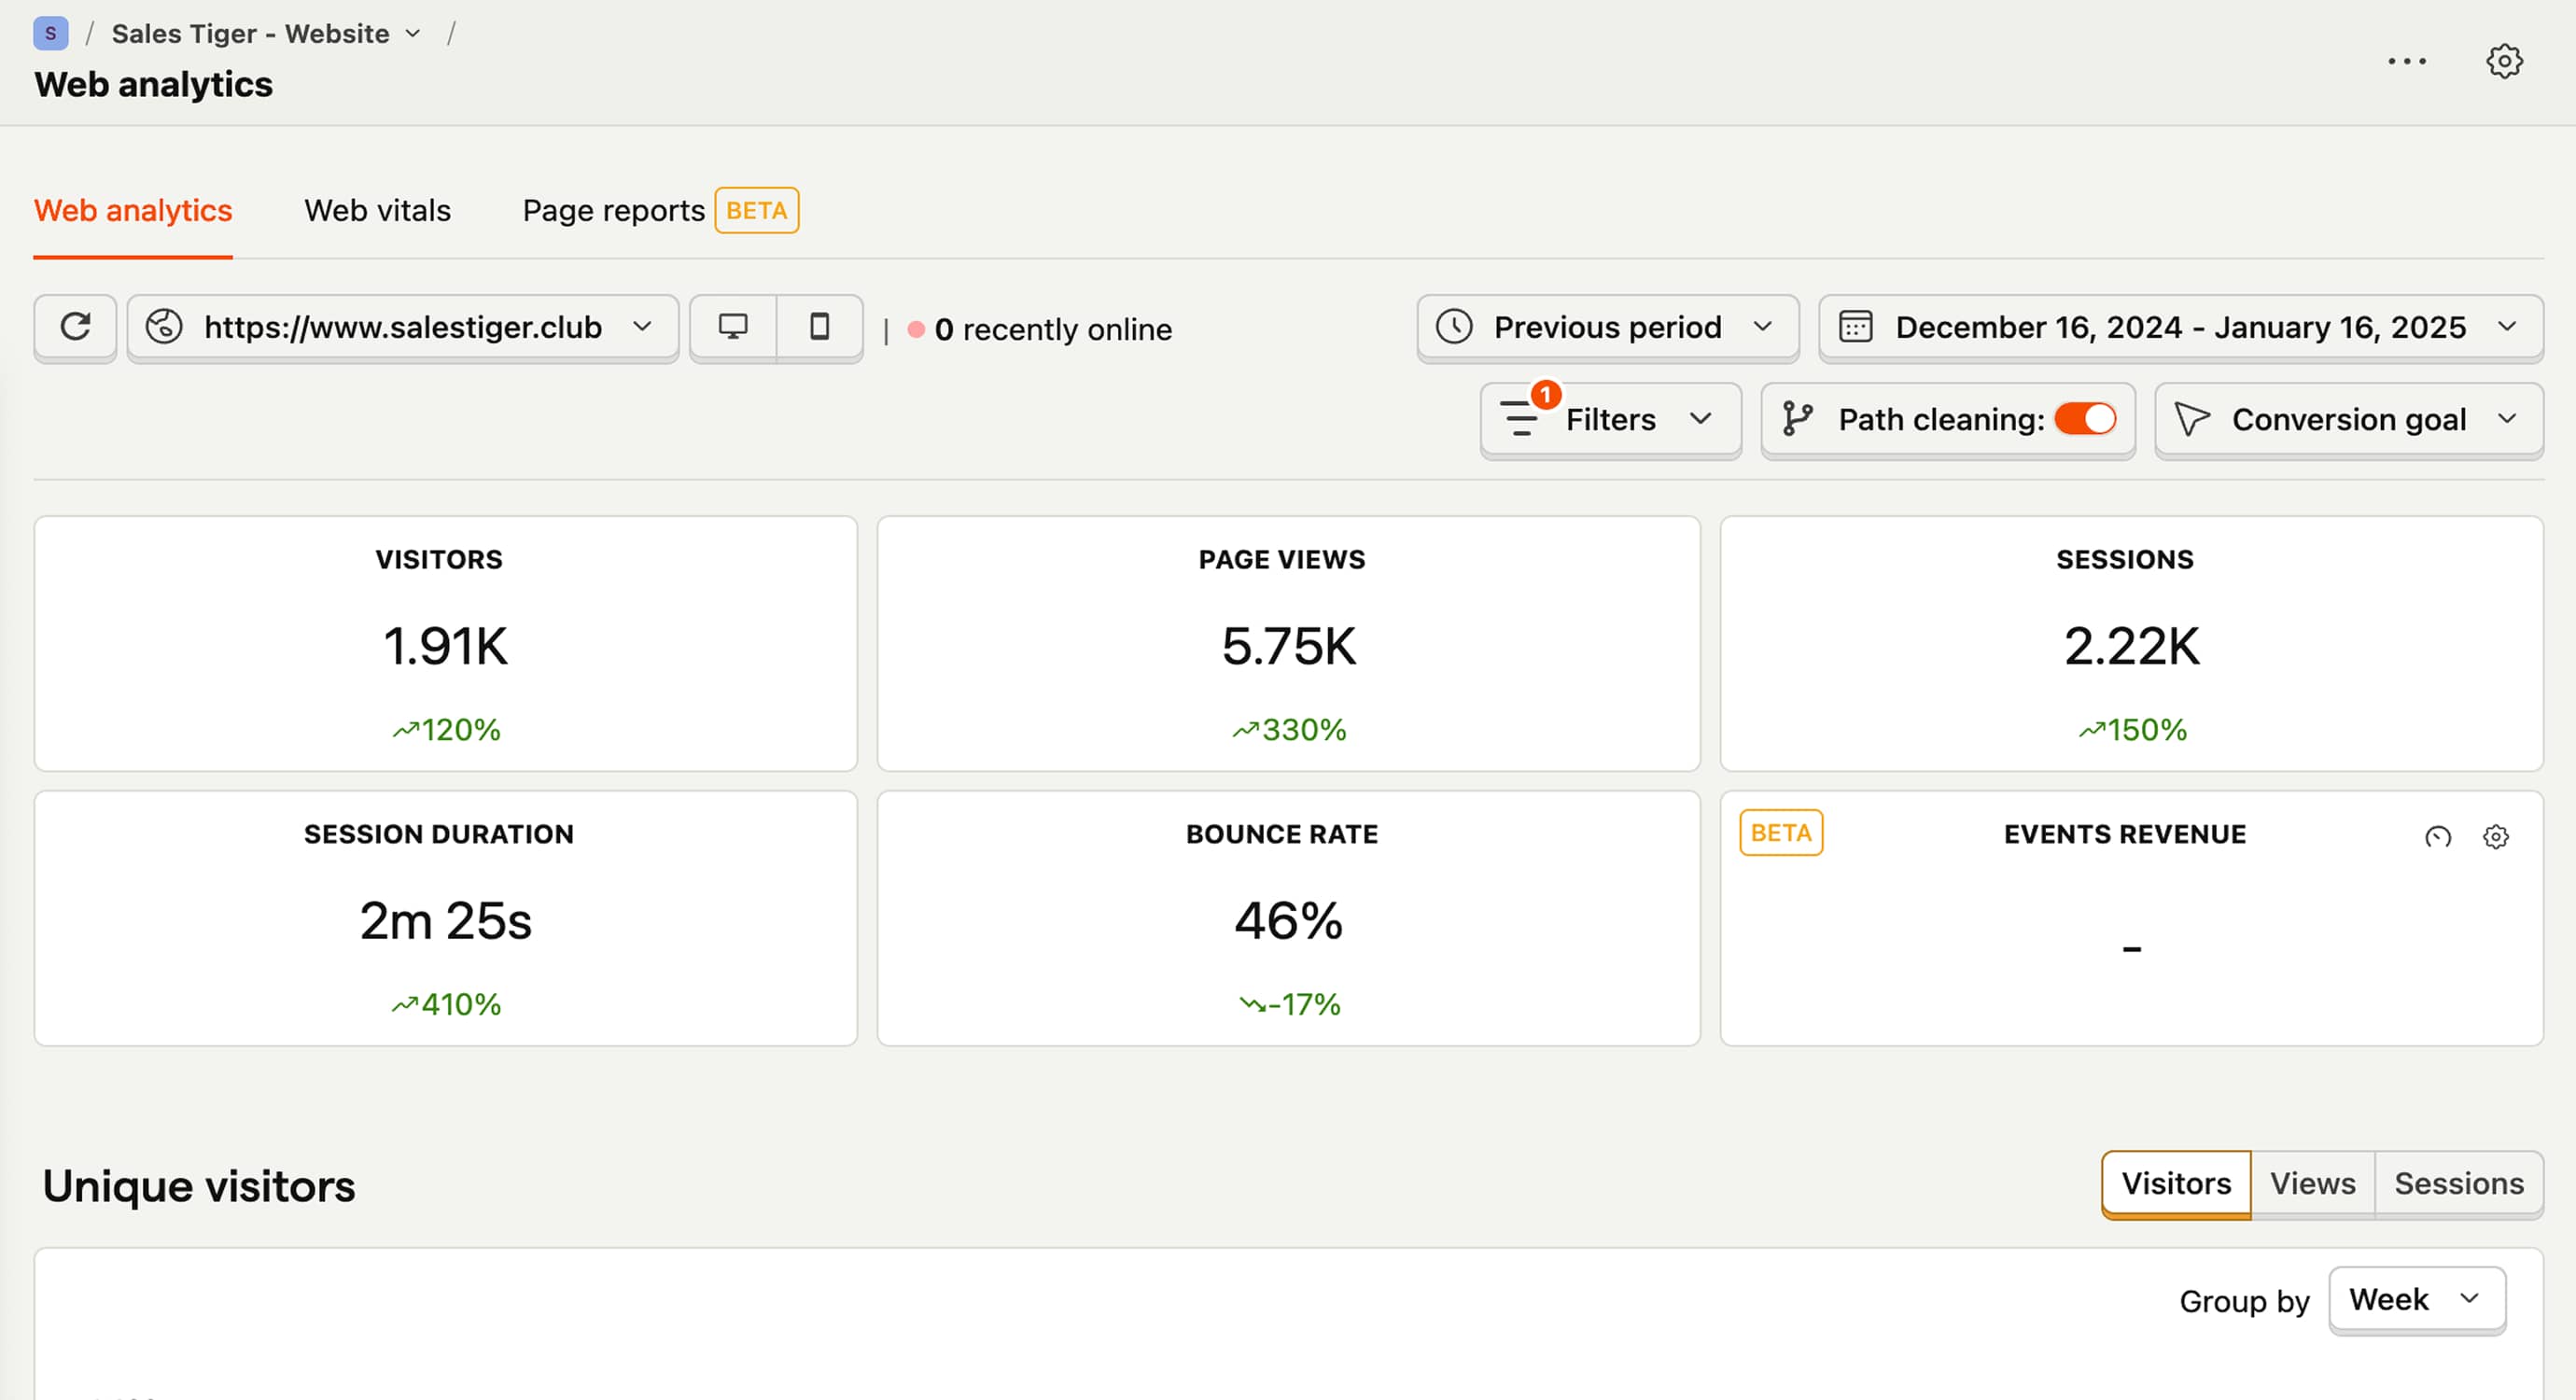Switch to the Web vitals tab
This screenshot has width=2576, height=1400.
[x=377, y=211]
